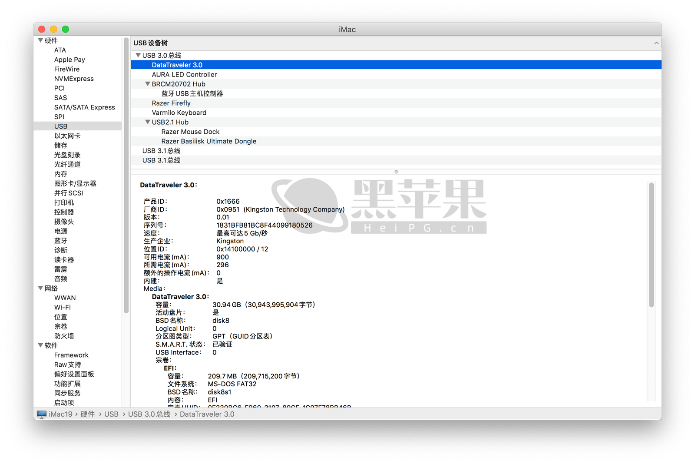Click the USB 设备树 header sort chevron

point(656,43)
